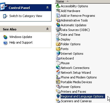Collapse the See Also section chevron
This screenshot has height=103, width=110.
[x=48, y=29]
